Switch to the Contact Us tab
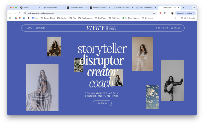Image resolution: width=204 pixels, height=125 pixels. (x=123, y=8)
